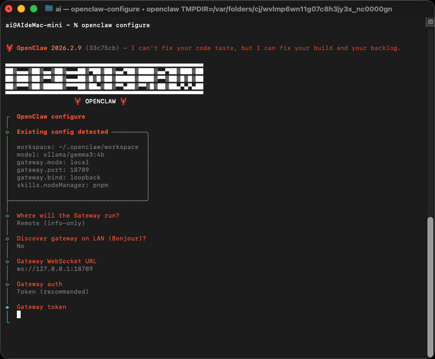Click the green diamond beside Gateway auth
The height and width of the screenshot is (359, 435).
click(7, 284)
